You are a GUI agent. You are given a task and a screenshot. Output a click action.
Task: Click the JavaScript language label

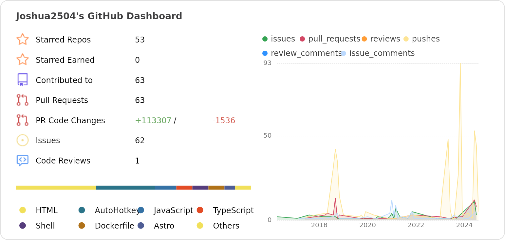(x=174, y=211)
